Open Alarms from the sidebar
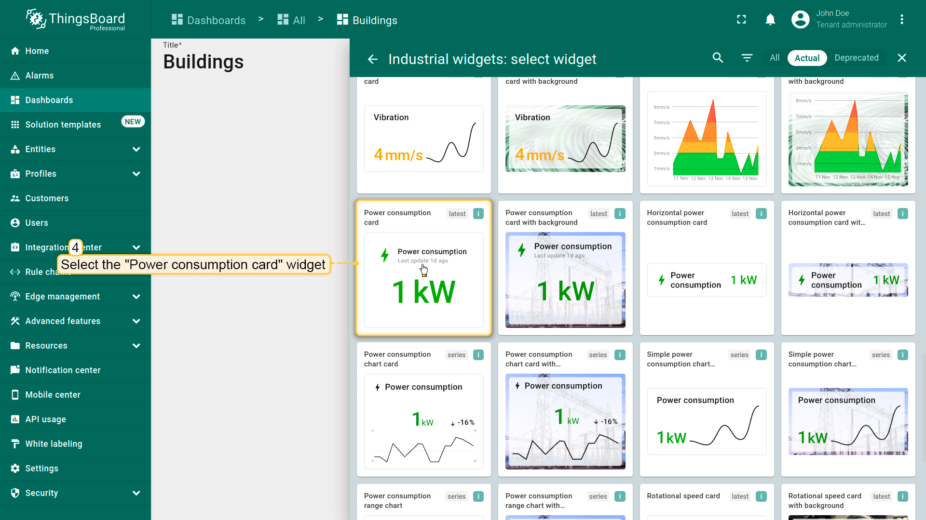This screenshot has width=926, height=520. (x=40, y=76)
